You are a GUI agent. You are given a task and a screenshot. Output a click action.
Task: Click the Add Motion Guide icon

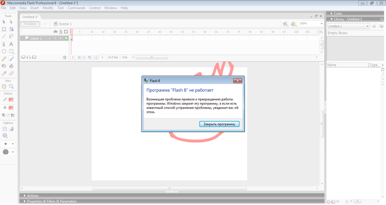pos(29,57)
